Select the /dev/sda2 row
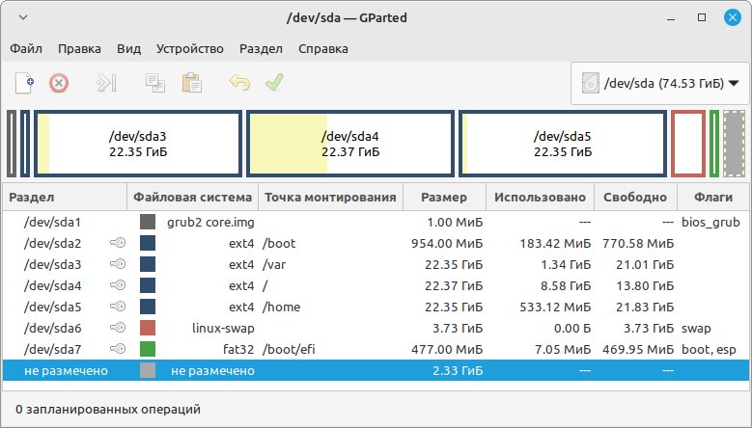 point(376,243)
